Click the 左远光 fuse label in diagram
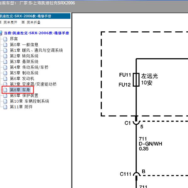188x188 pixels. [150, 76]
